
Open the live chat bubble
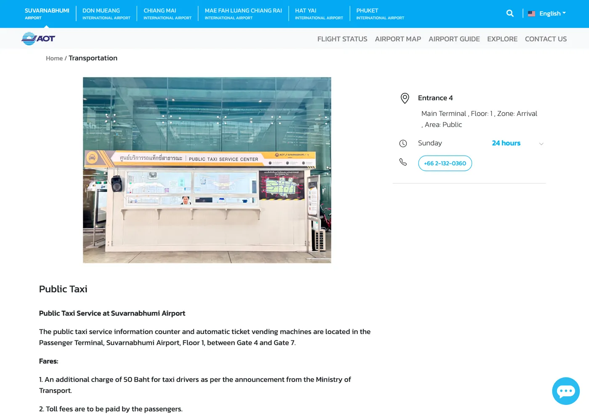566,391
